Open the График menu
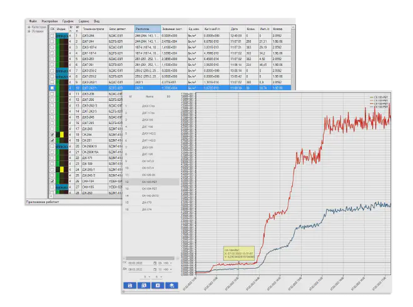Screen dimensions: 413x307 (68, 21)
